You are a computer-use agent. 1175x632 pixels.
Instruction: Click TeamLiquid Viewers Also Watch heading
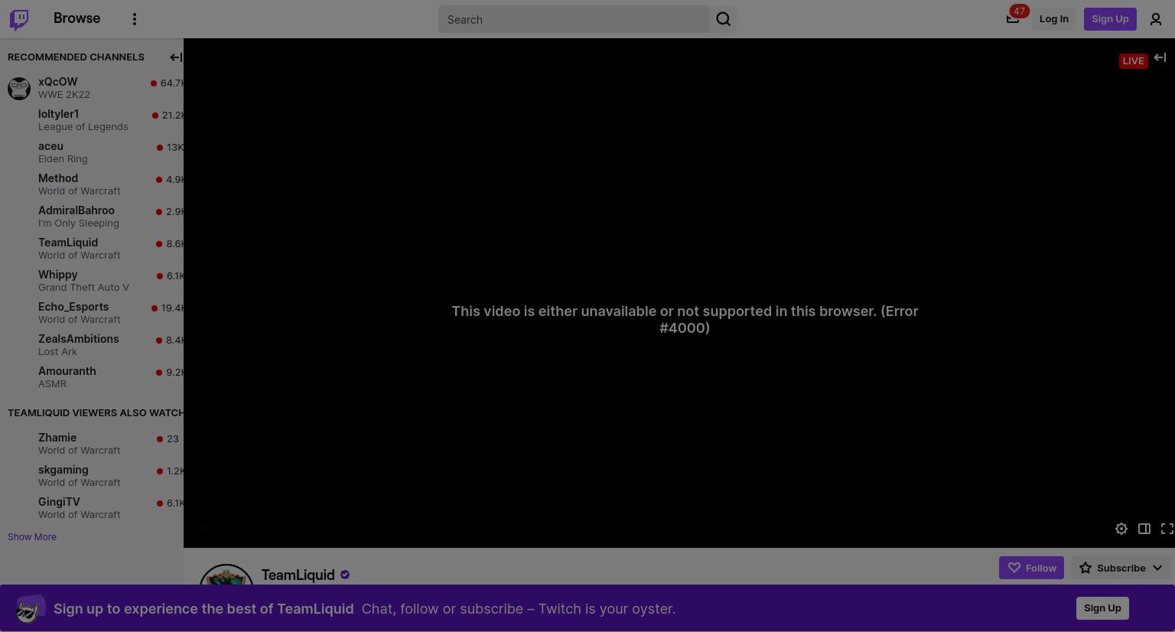point(96,413)
